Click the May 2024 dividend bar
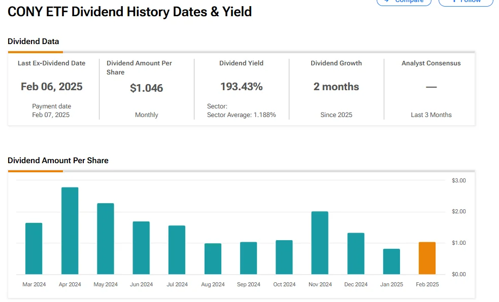The height and width of the screenshot is (302, 499). click(x=106, y=239)
